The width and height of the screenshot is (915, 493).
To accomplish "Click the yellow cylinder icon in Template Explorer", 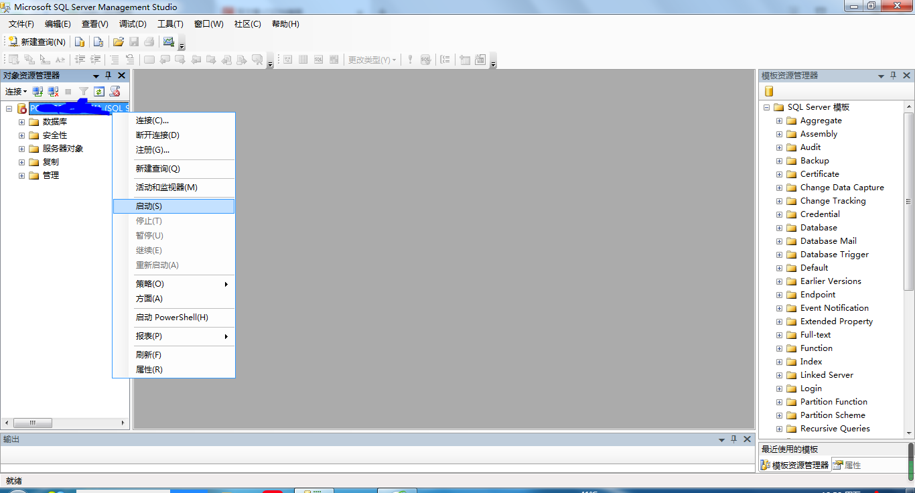I will point(769,91).
